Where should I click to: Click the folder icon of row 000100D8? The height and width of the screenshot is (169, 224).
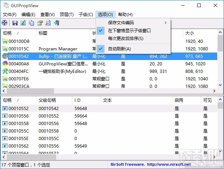(5, 41)
